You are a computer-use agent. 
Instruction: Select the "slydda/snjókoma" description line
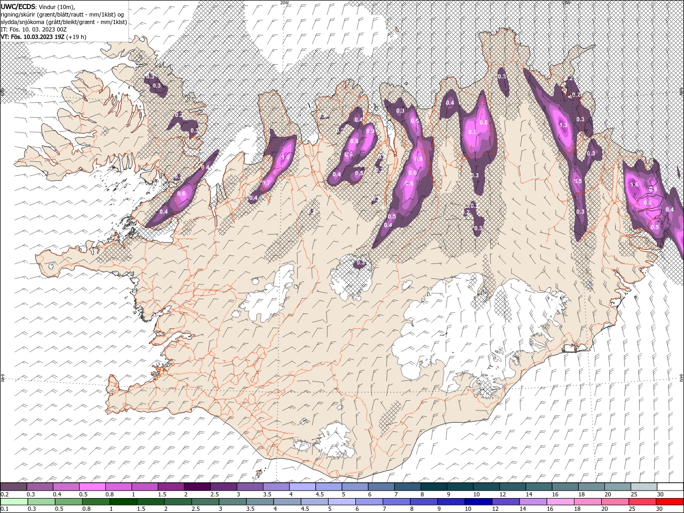[64, 21]
